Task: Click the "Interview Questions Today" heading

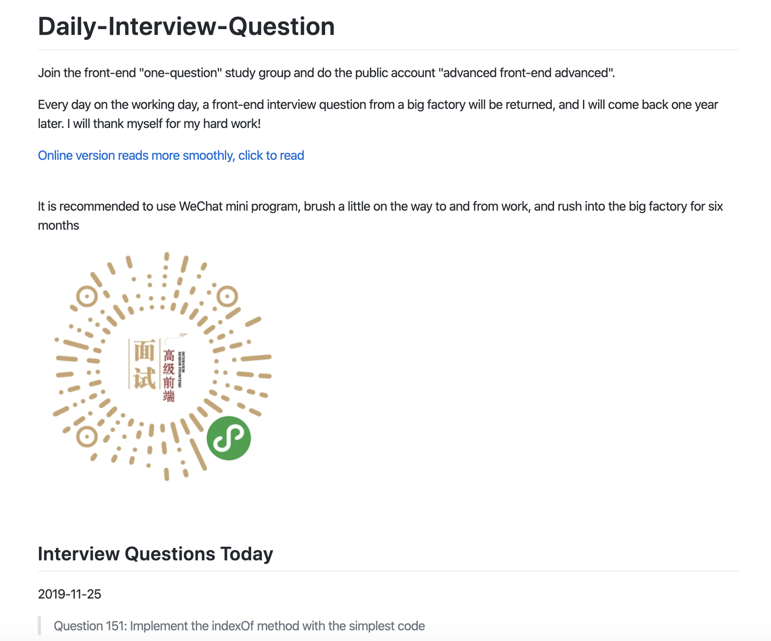Action: [155, 554]
